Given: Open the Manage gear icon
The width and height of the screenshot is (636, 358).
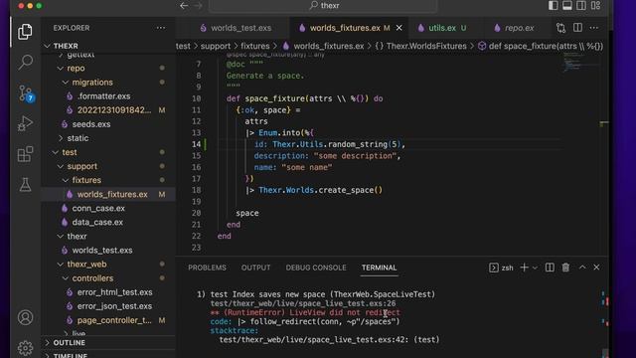Looking at the screenshot, I should click(25, 348).
